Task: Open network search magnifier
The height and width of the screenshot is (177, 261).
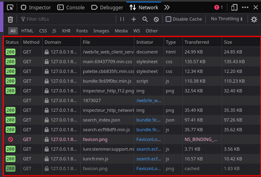Action: (145, 19)
